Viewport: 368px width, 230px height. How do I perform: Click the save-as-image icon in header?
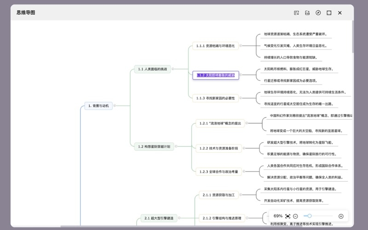pos(307,13)
